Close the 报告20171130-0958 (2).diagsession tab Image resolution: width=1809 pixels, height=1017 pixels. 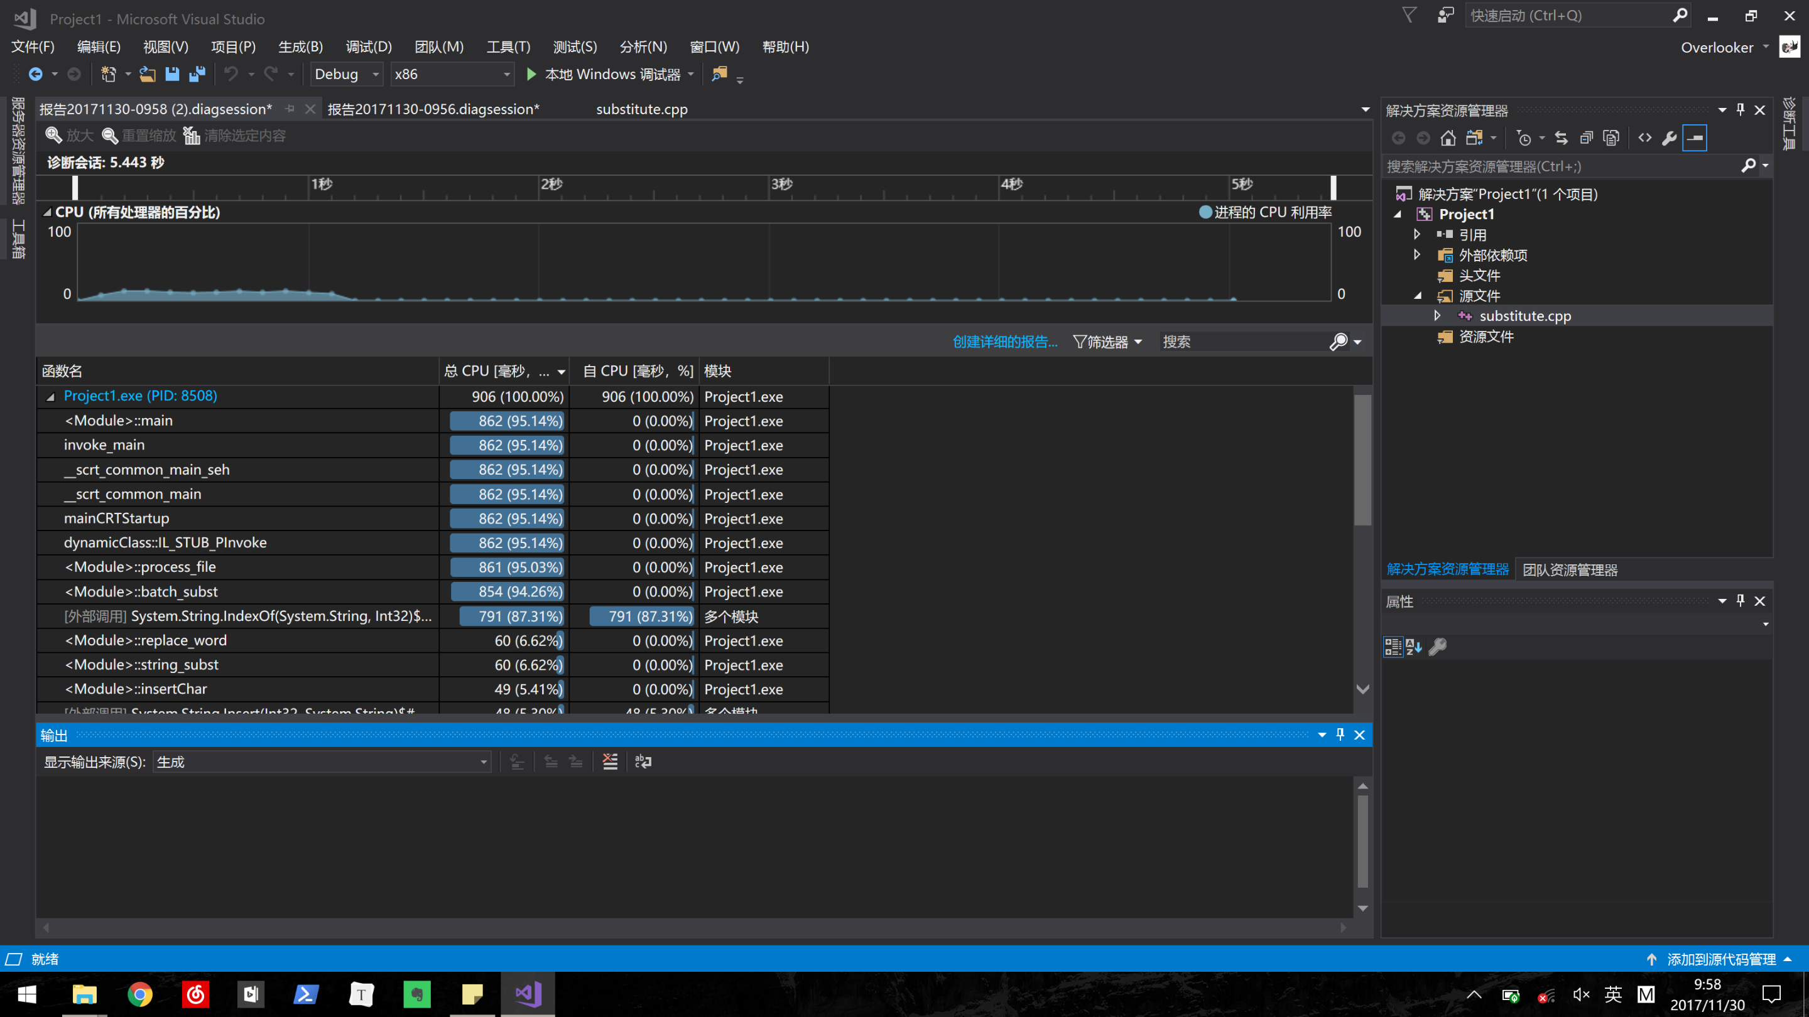click(x=310, y=109)
